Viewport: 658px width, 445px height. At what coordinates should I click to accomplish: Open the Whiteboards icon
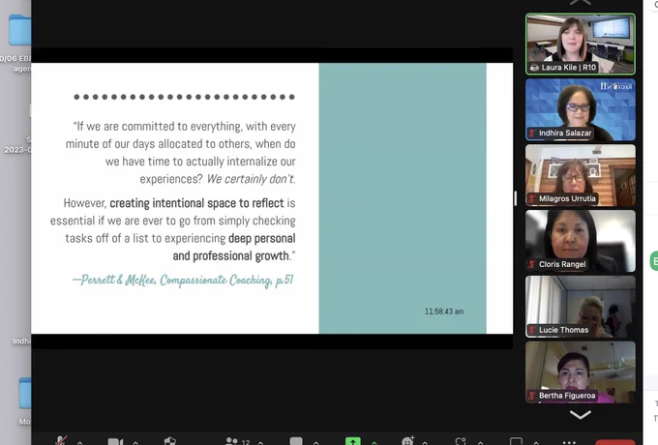pyautogui.click(x=516, y=441)
